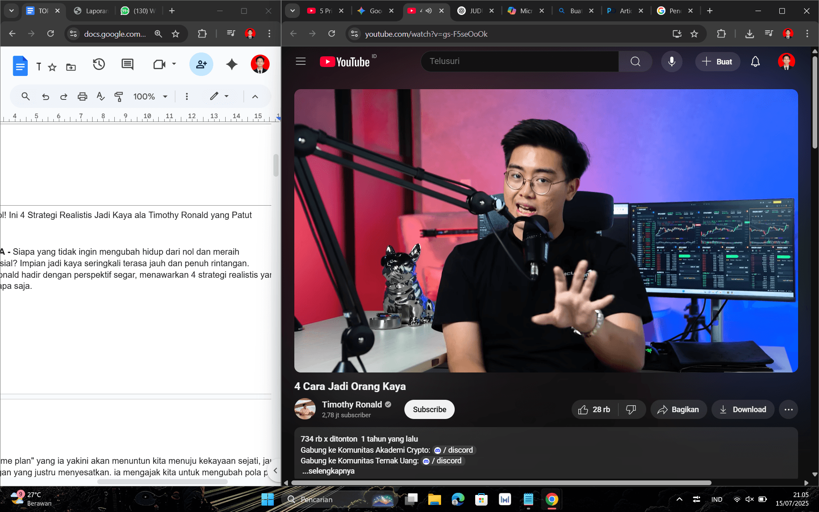The width and height of the screenshot is (819, 512).
Task: Click the move to folder icon in Docs
Action: (x=71, y=67)
